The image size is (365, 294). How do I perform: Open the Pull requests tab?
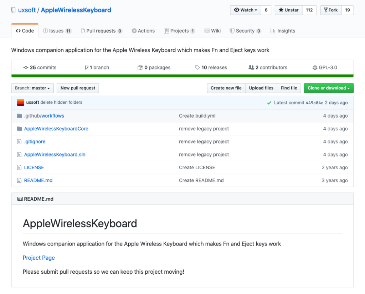102,31
